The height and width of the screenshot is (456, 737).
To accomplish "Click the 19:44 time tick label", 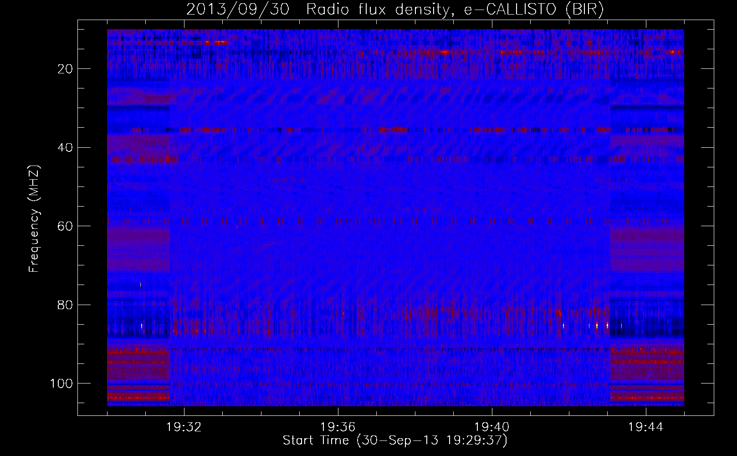I will click(x=646, y=427).
